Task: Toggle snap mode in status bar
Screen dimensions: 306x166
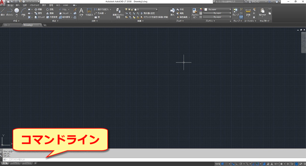Action: tap(226, 164)
